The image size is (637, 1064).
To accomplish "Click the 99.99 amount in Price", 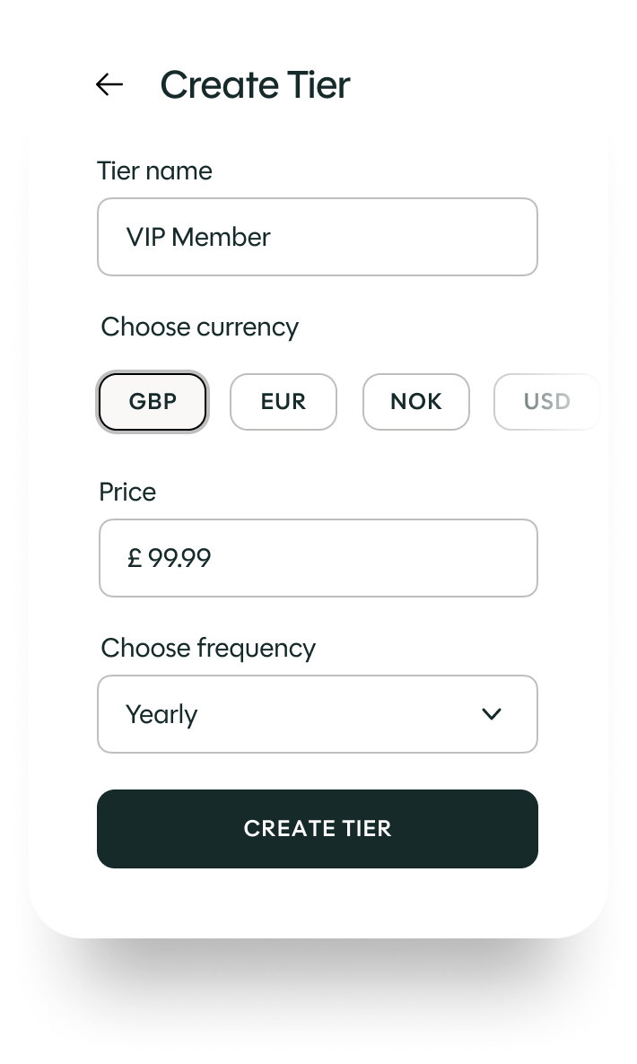I will tap(179, 558).
